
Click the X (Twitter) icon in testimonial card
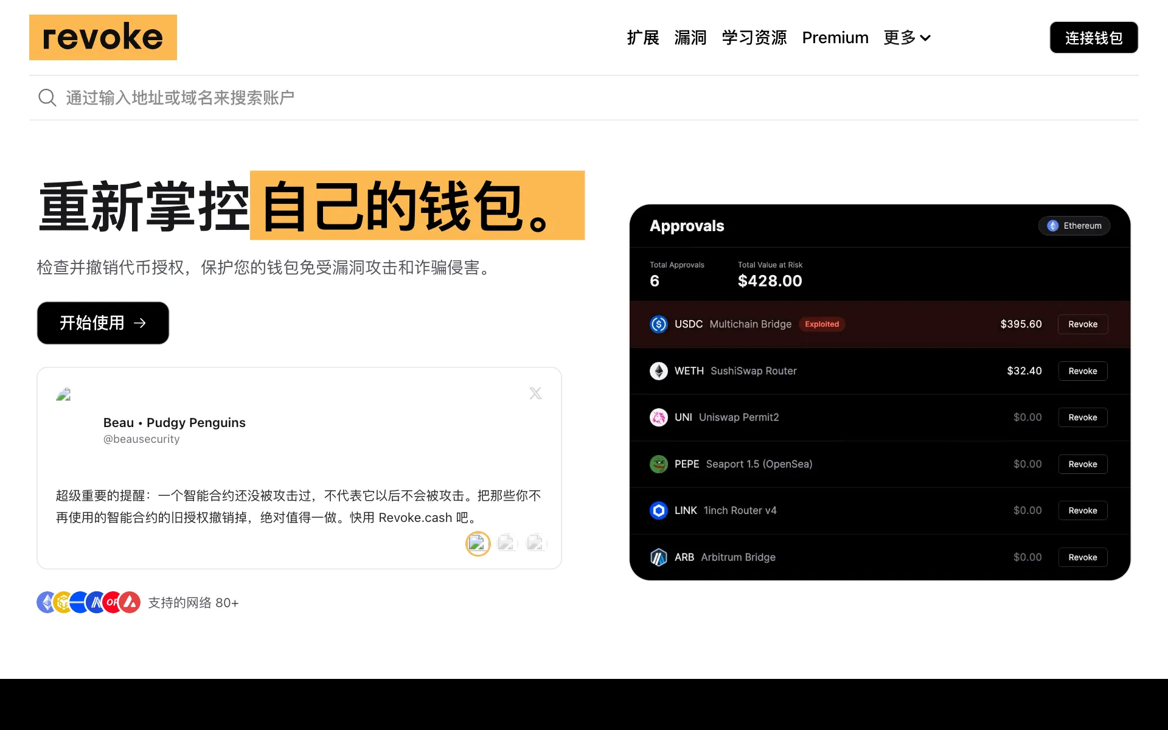click(x=535, y=394)
